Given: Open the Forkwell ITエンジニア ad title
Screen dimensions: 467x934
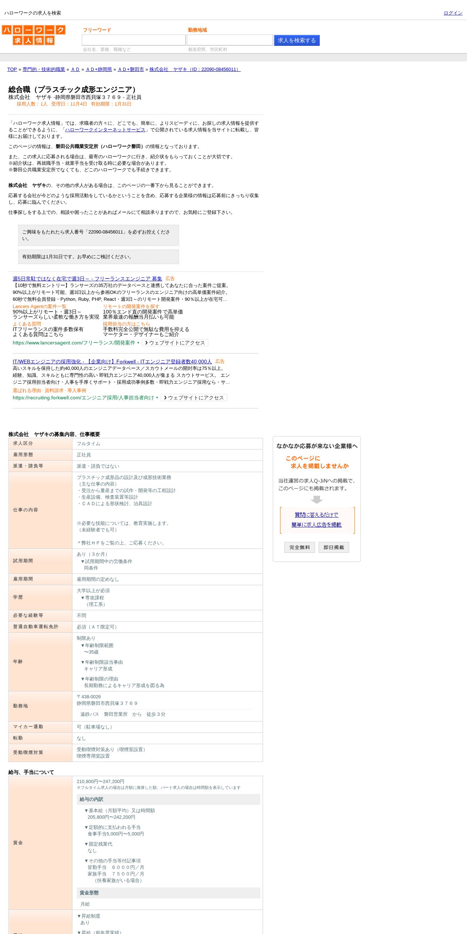Looking at the screenshot, I should coord(112,362).
